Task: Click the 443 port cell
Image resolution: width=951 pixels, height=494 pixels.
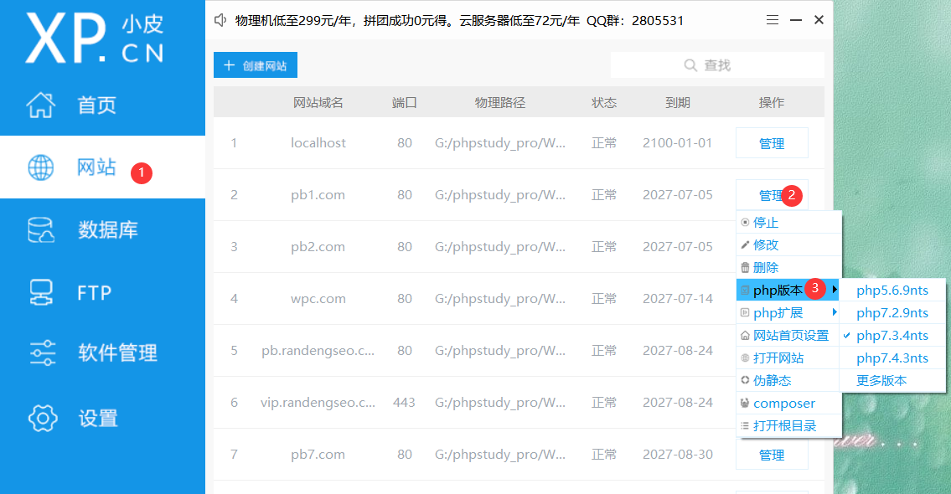Action: point(404,403)
